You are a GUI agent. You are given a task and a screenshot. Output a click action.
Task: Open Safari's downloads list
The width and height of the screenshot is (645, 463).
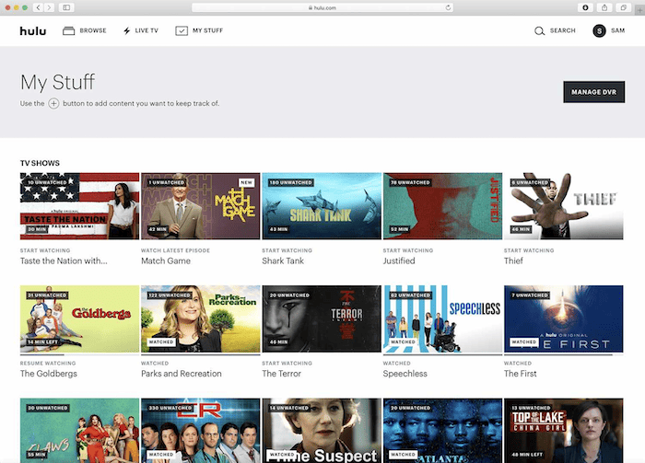click(585, 7)
